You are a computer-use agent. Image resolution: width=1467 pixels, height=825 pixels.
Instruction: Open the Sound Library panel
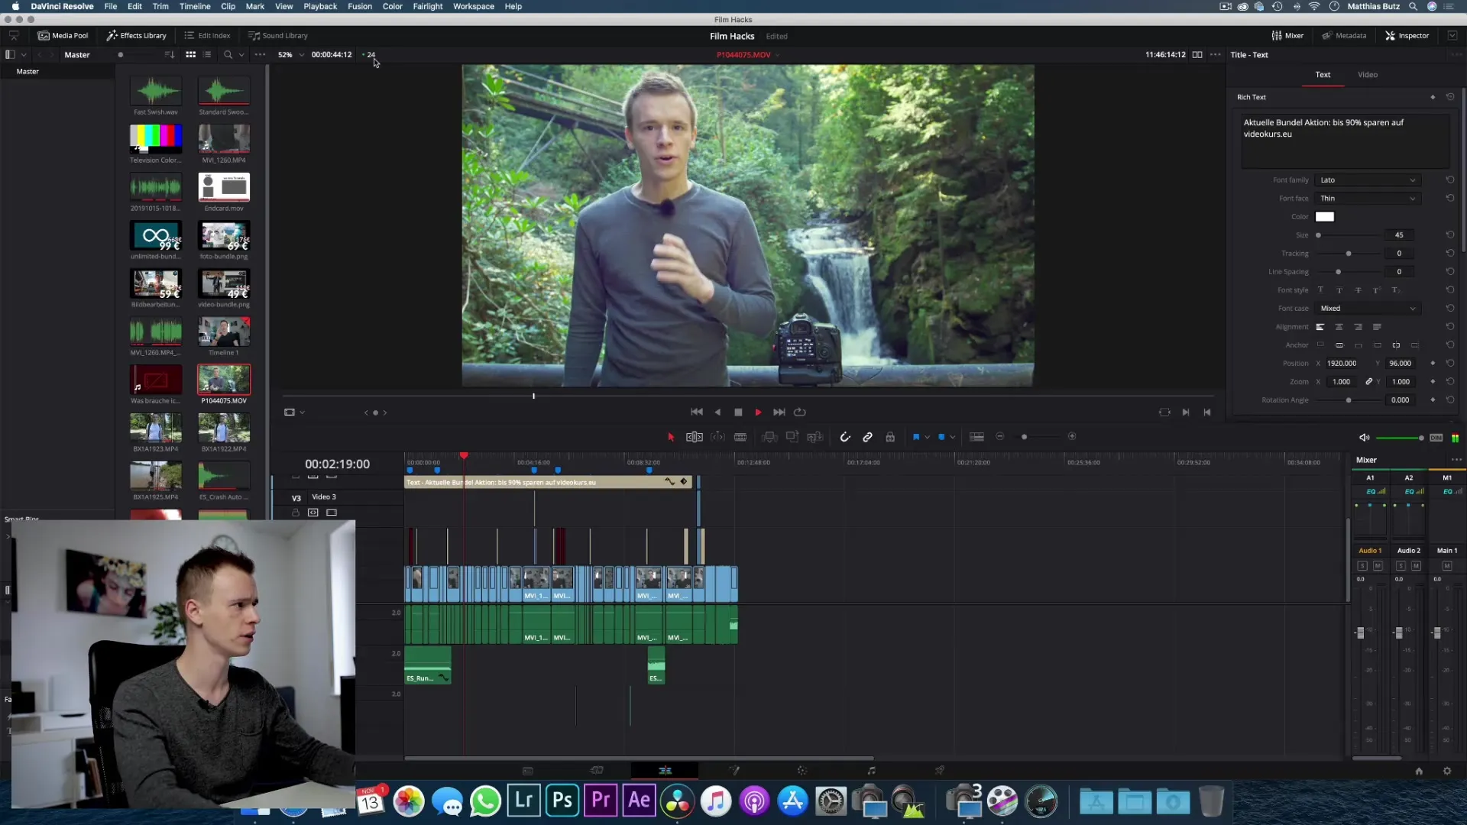tap(278, 36)
